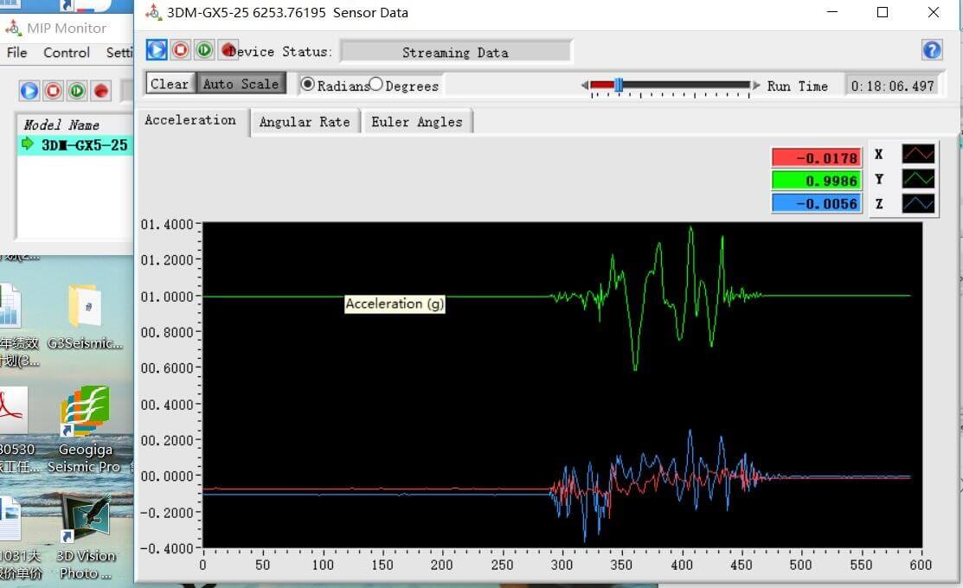Select the Radians radio button
963x588 pixels.
pyautogui.click(x=307, y=84)
